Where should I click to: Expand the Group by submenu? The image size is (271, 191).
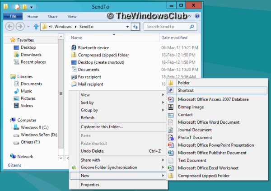pyautogui.click(x=163, y=110)
